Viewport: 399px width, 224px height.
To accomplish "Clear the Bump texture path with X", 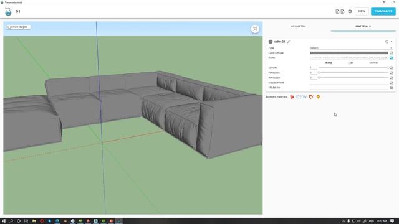I will coord(387,58).
